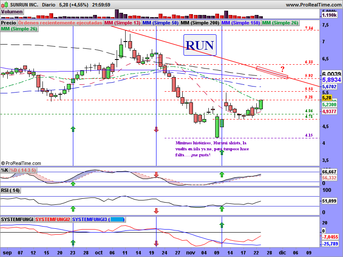Click the 51,099 RSI value tag
343x257 pixels.
(x=329, y=201)
